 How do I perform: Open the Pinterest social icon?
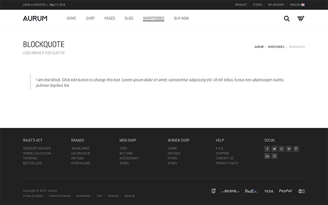point(296,149)
